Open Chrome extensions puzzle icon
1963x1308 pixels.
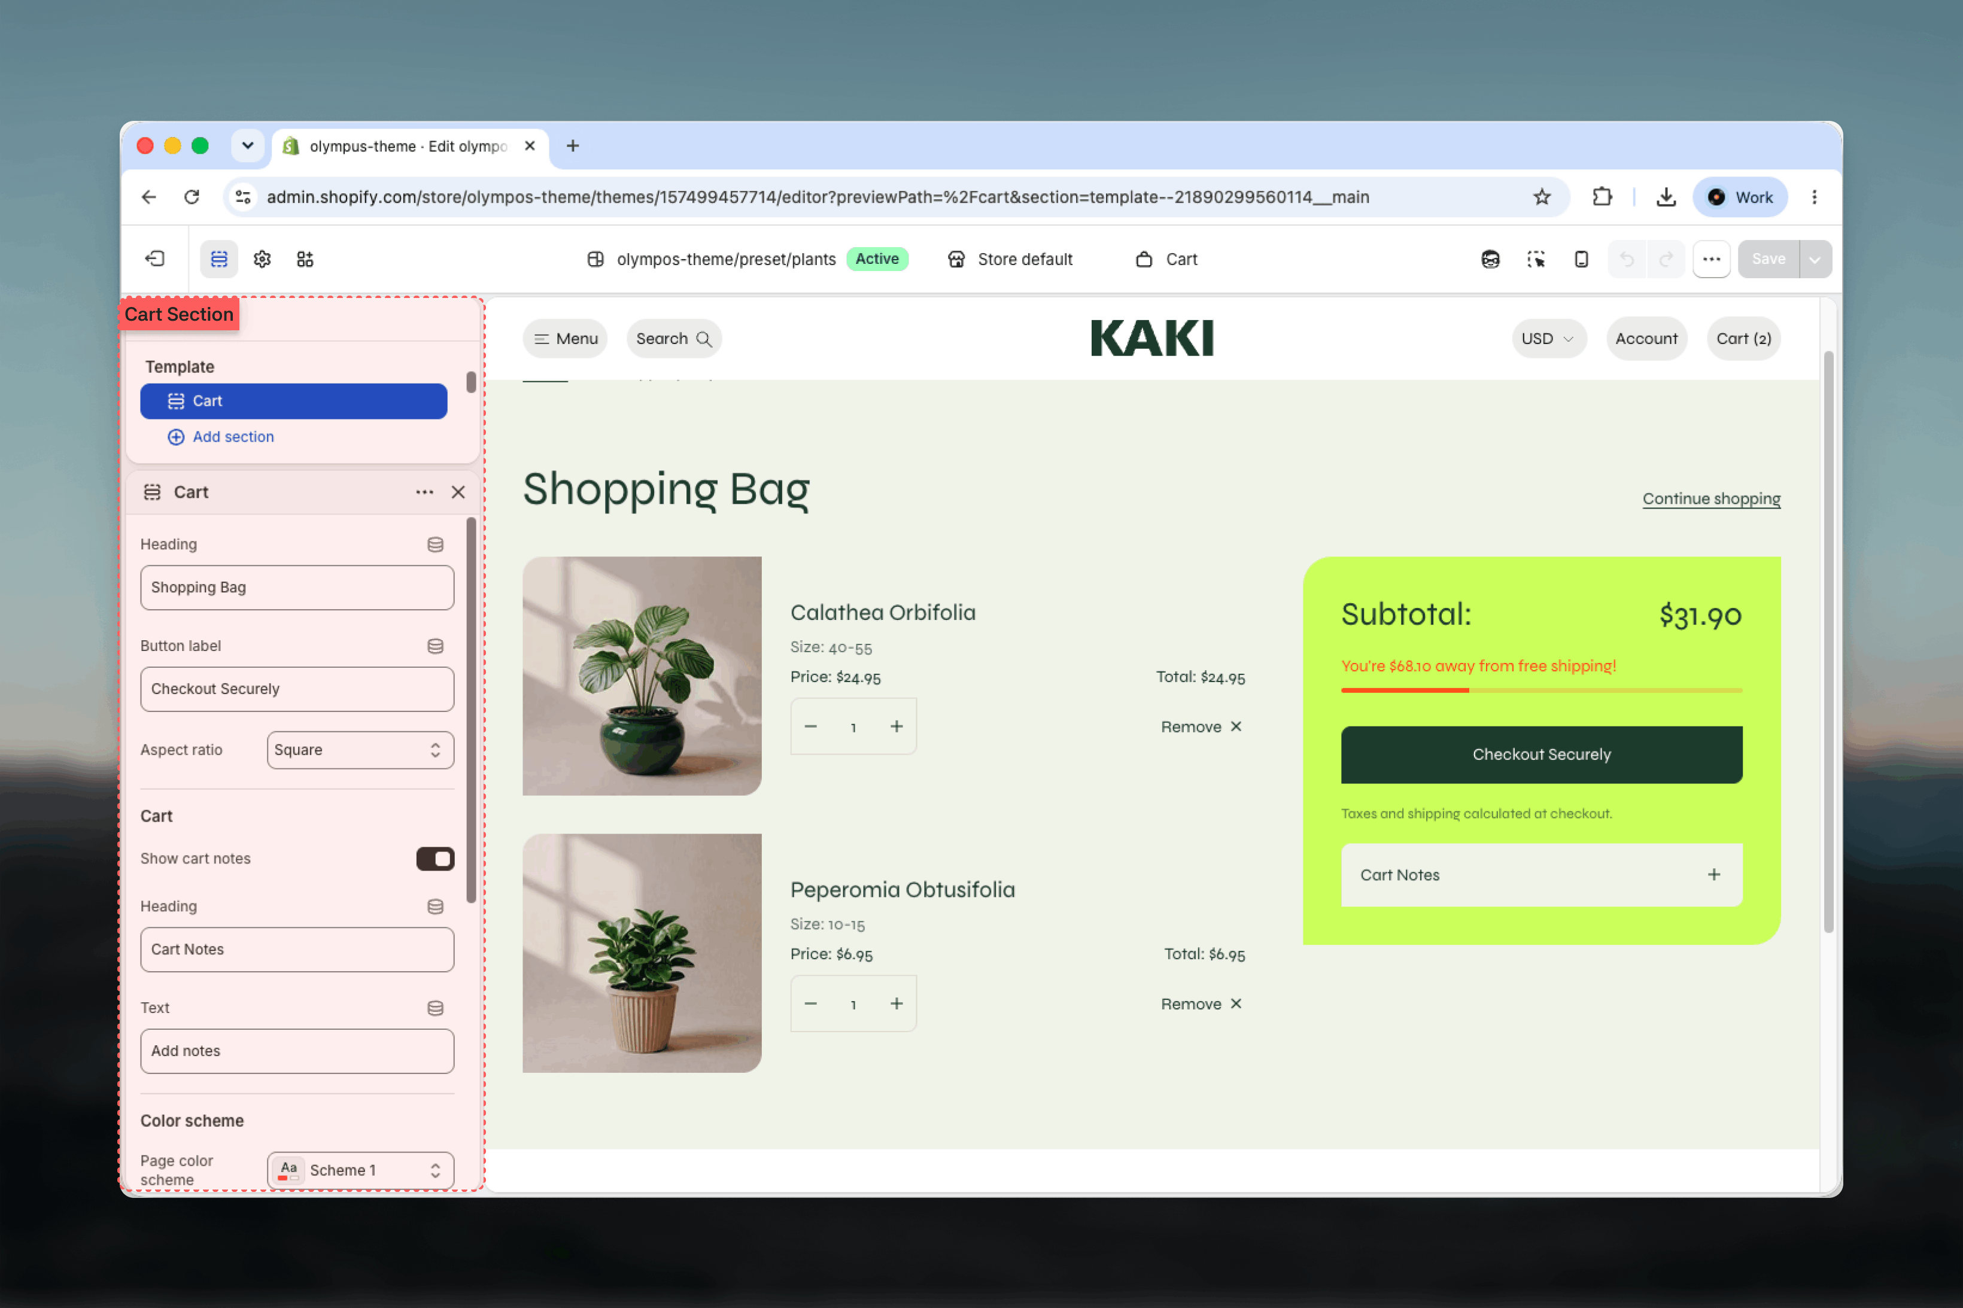tap(1602, 197)
